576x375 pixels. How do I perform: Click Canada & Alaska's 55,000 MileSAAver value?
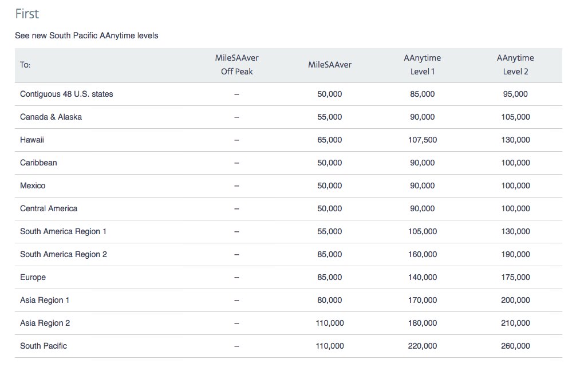click(329, 117)
